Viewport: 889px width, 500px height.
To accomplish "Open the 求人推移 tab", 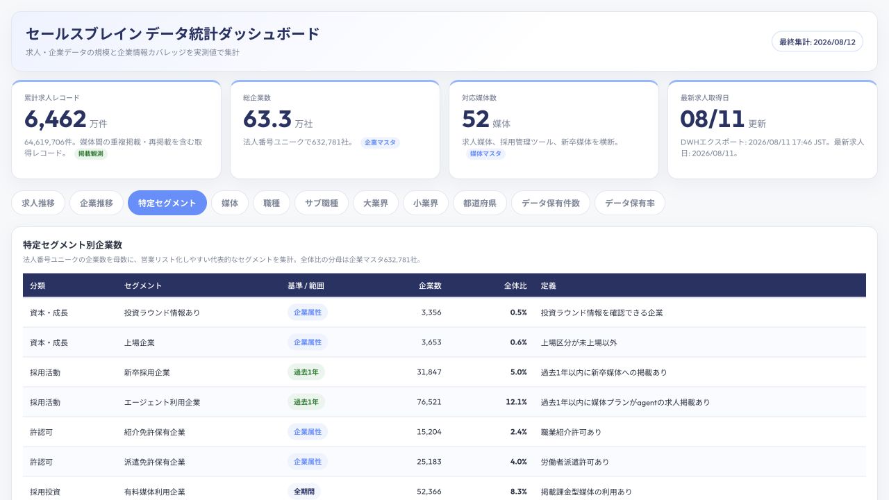I will 38,203.
